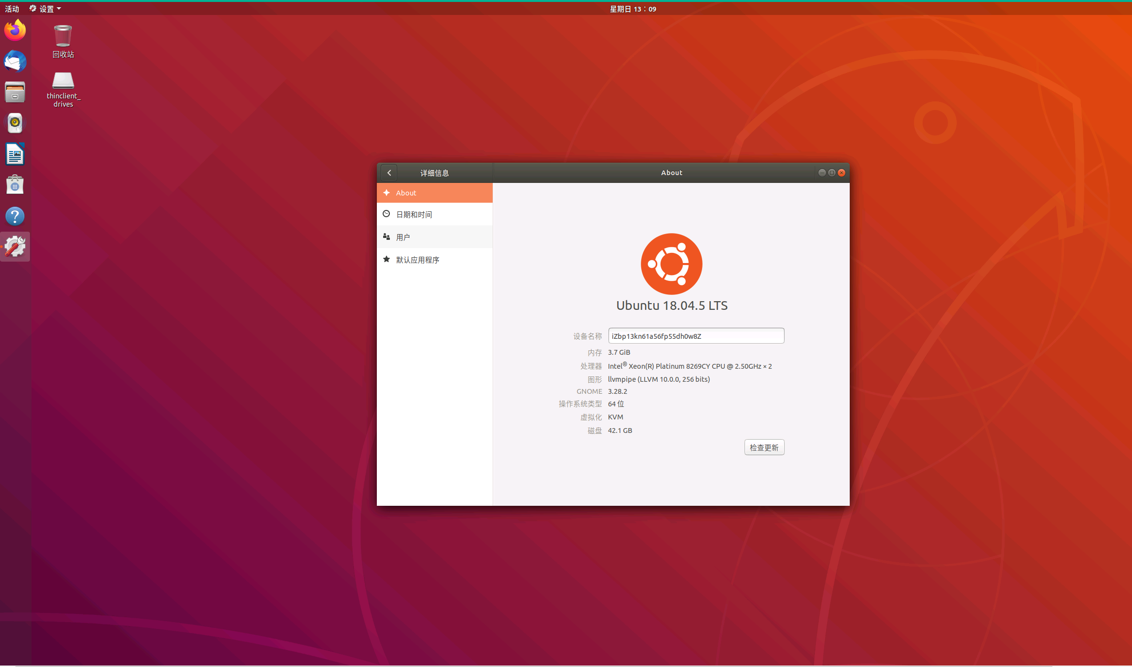Open the Help icon in the dock
The height and width of the screenshot is (667, 1132).
(15, 216)
